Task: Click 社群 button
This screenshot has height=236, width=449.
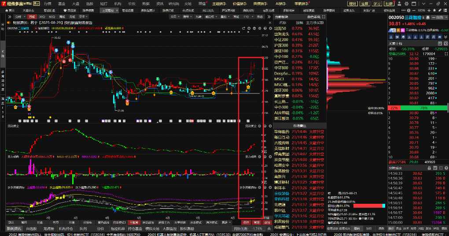Action: [389, 4]
